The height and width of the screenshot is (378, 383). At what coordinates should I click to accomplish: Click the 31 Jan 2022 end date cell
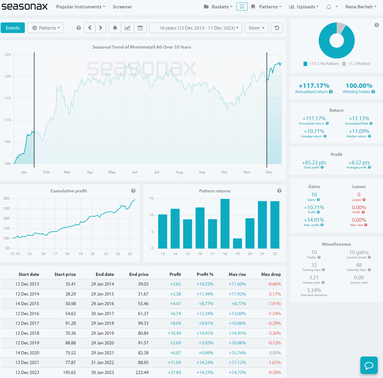(x=103, y=362)
